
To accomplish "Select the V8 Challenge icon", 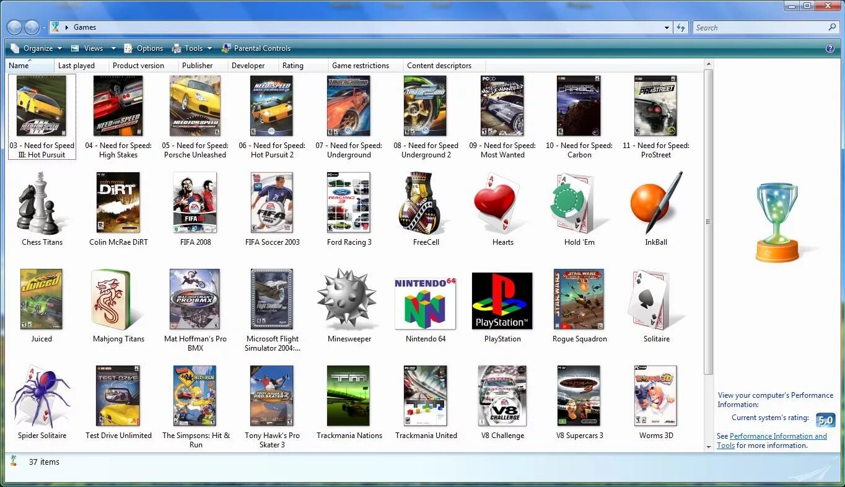I will tap(502, 396).
